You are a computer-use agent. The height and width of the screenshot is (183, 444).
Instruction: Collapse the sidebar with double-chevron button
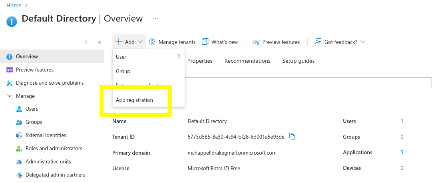tap(100, 42)
